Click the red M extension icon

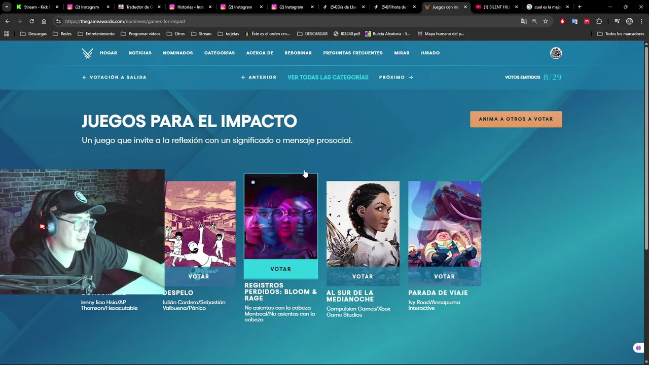587,21
